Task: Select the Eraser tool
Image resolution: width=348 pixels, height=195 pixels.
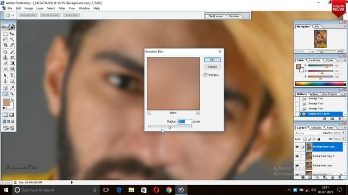Action: click(x=5, y=63)
